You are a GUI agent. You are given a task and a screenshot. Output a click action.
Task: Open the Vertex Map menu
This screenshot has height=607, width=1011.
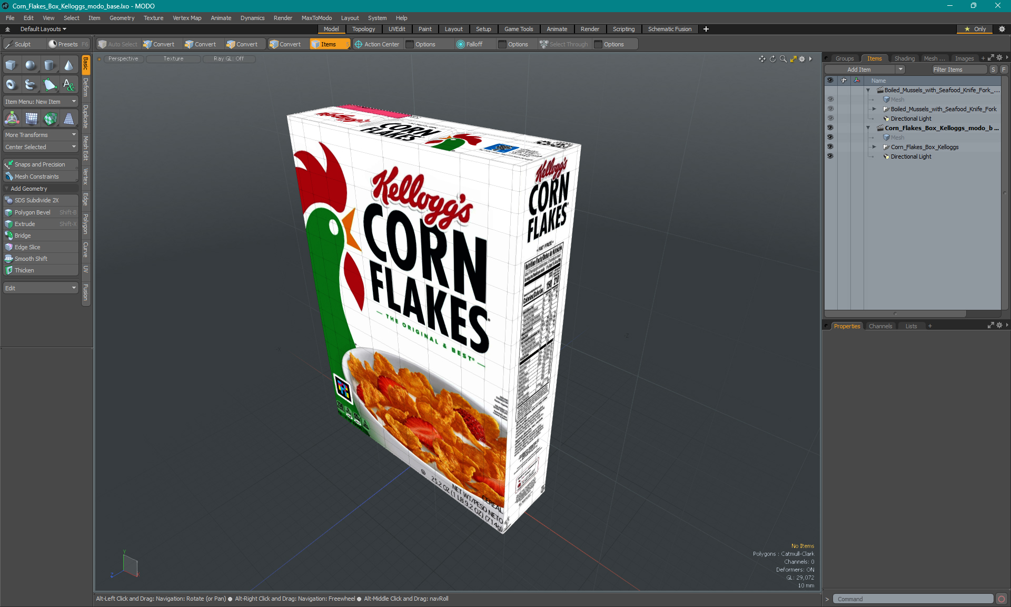[187, 18]
